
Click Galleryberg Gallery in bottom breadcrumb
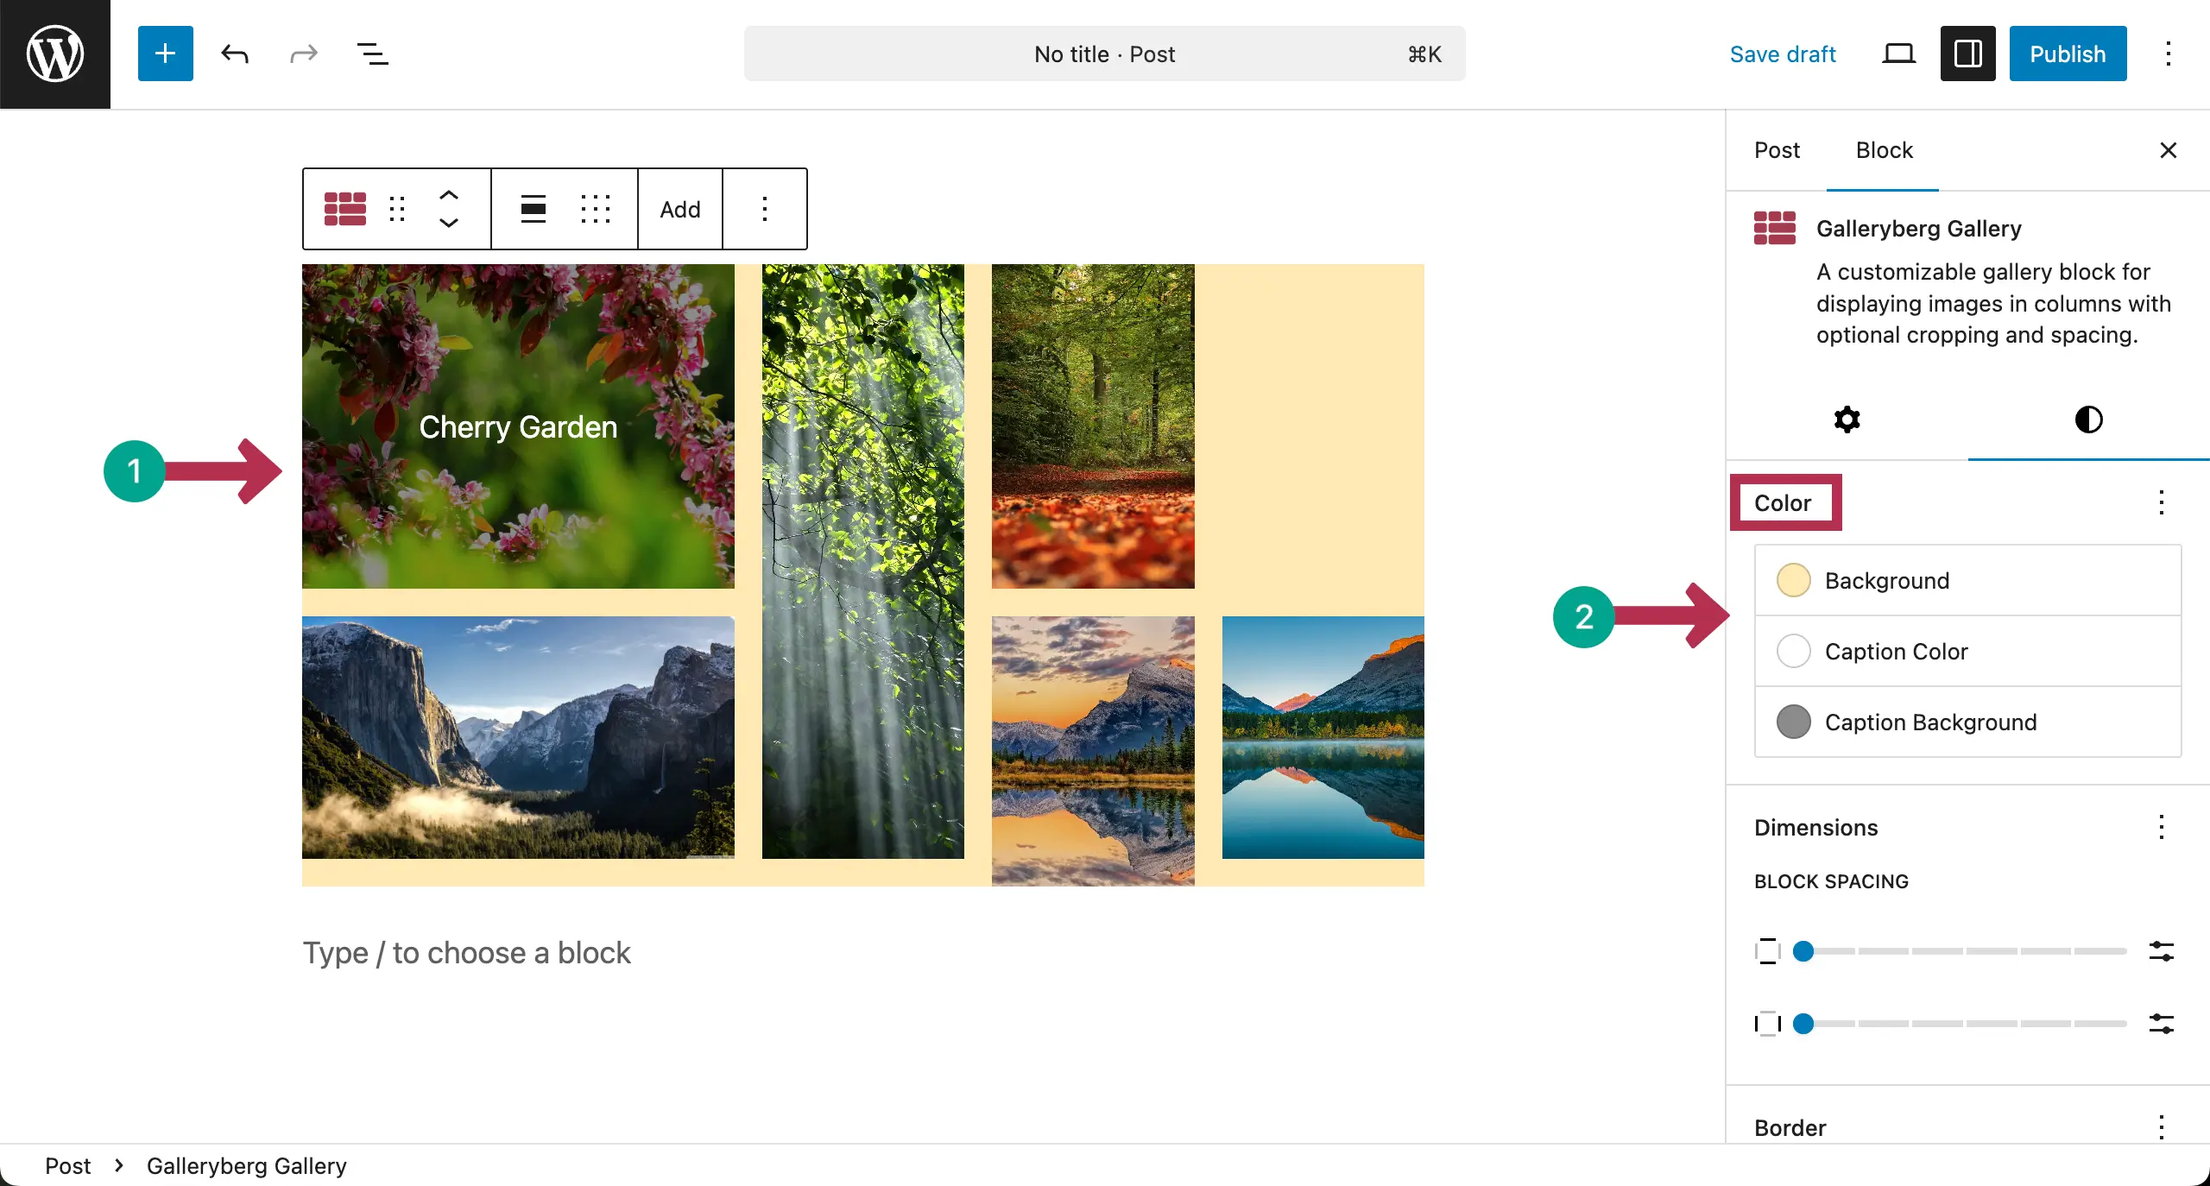[246, 1165]
